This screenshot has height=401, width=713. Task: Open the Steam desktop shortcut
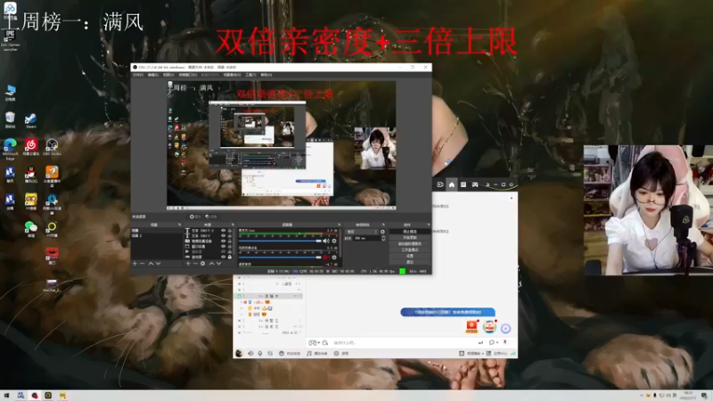(30, 120)
